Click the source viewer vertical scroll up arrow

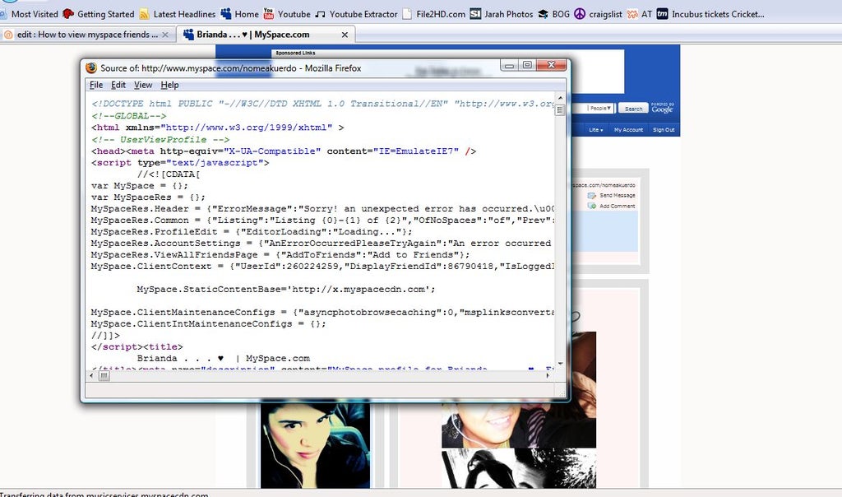pyautogui.click(x=560, y=98)
